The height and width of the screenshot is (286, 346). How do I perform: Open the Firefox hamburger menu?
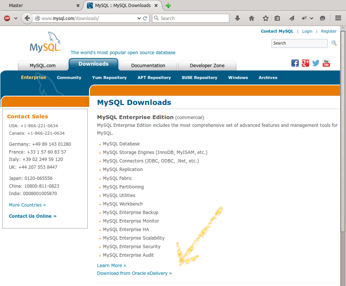[338, 18]
